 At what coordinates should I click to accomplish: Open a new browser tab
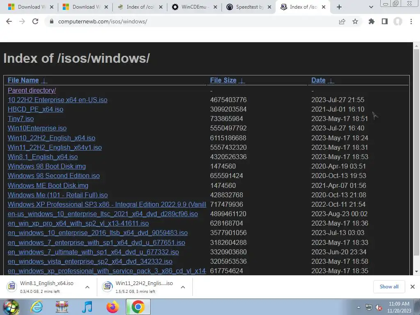tap(339, 7)
